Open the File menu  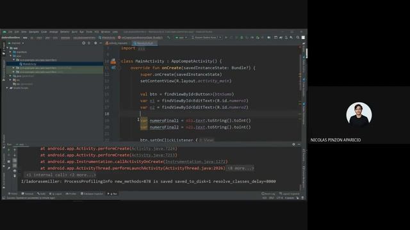coord(10,32)
